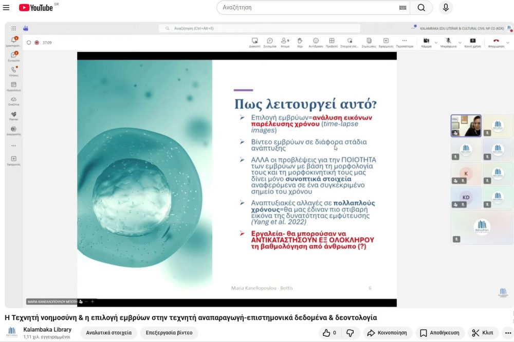Create a clip with the Κλιπ scissors button
514x342 pixels.
(483, 333)
